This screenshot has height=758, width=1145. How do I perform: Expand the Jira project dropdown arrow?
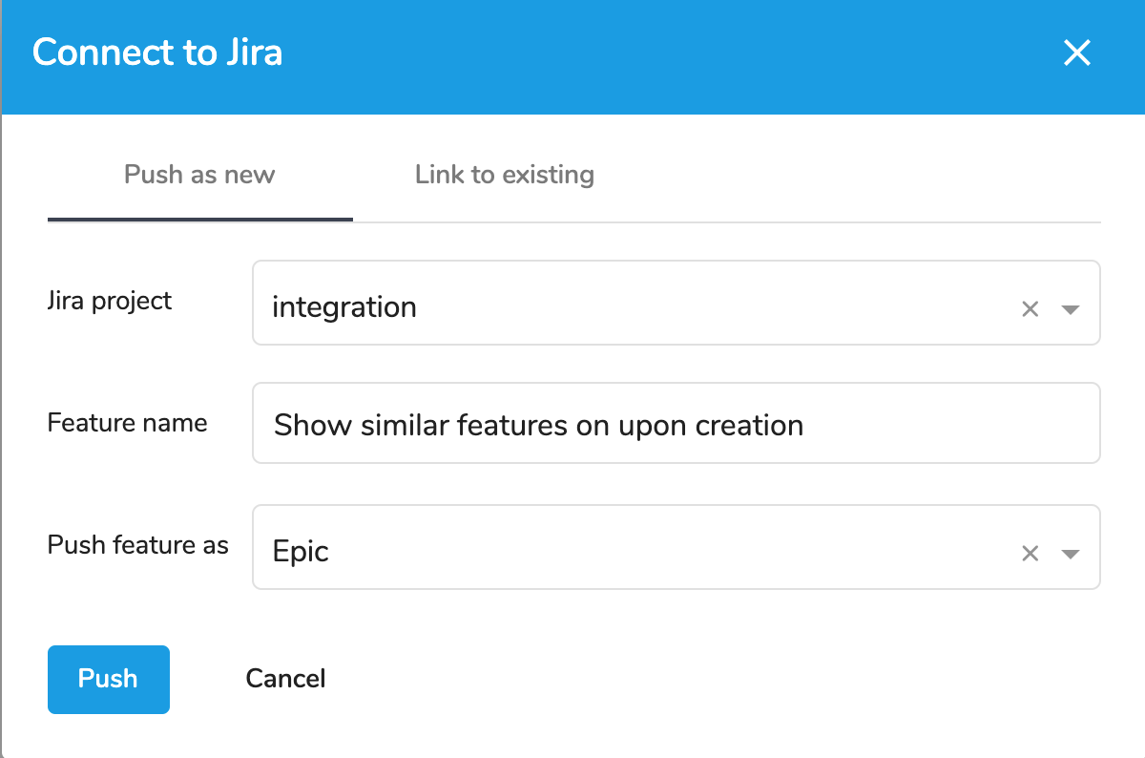pos(1071,309)
